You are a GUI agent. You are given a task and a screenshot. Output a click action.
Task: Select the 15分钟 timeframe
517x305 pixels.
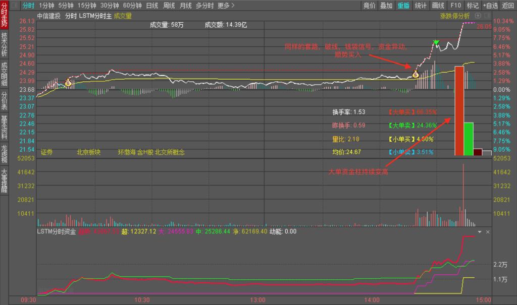point(86,6)
